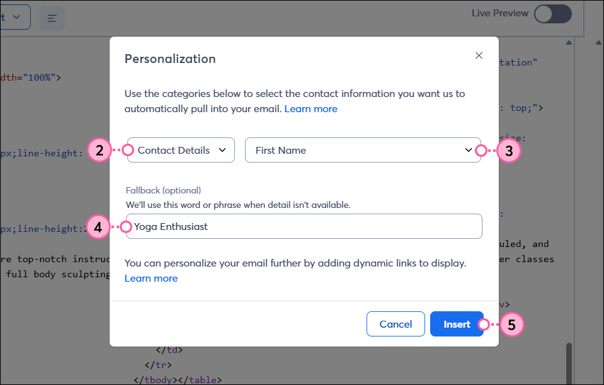Click callout marker number 5 beside Insert
The height and width of the screenshot is (385, 604).
511,325
